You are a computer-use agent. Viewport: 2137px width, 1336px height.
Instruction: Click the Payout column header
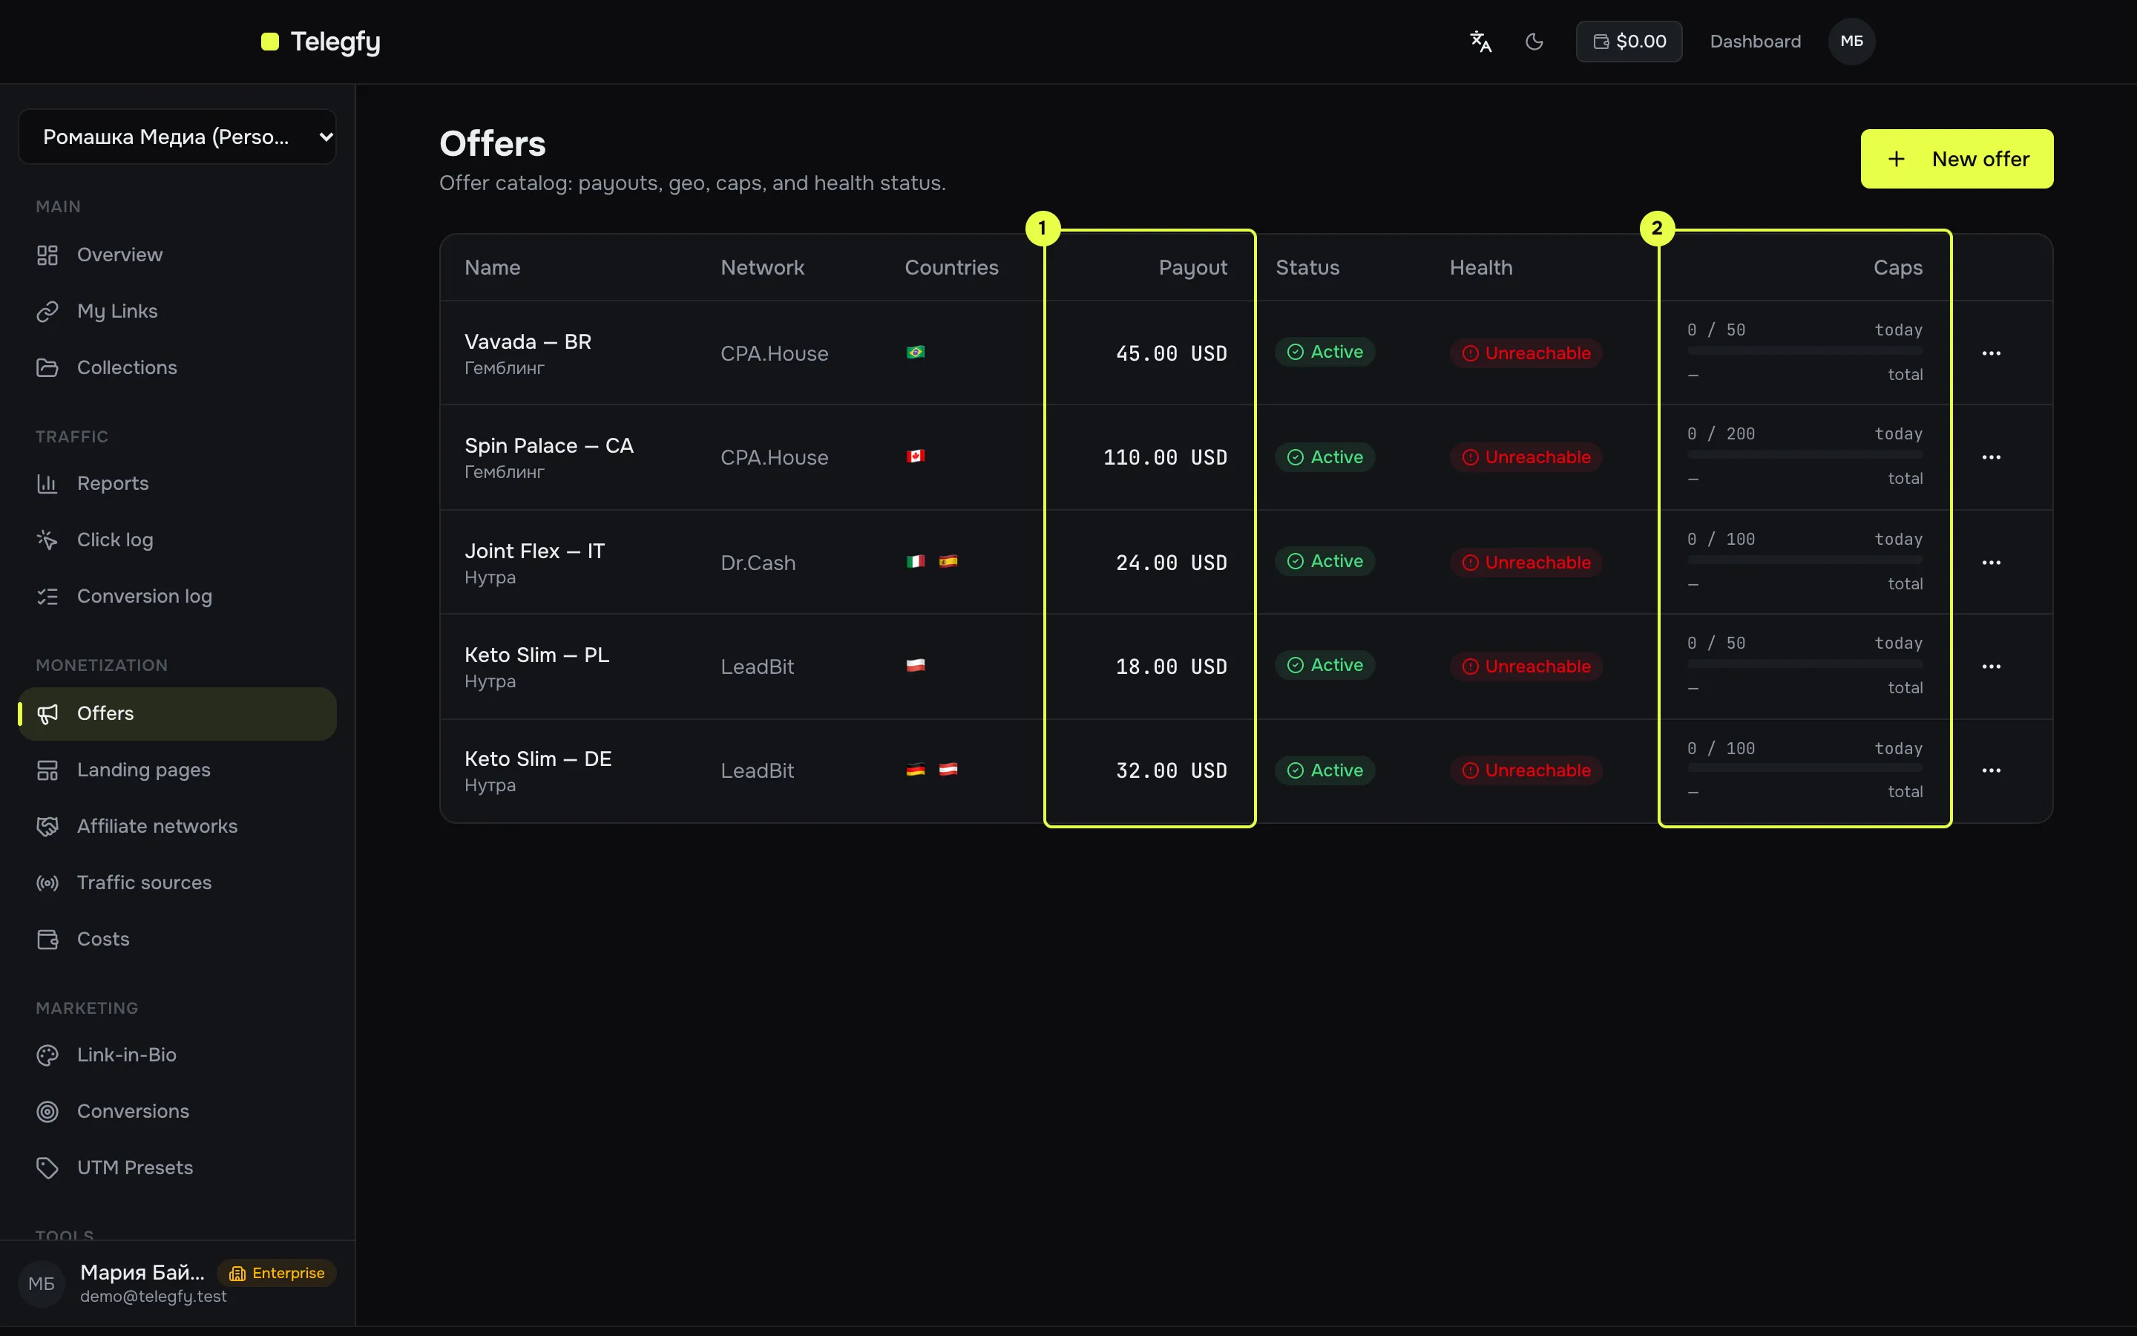1192,268
